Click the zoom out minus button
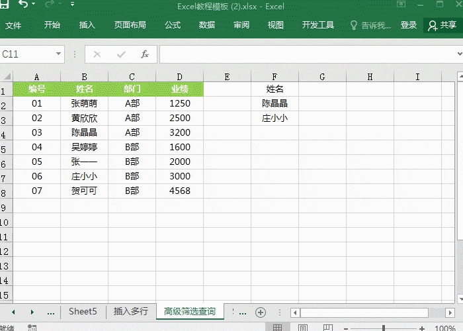Viewport: 463px width, 331px height. (346, 328)
